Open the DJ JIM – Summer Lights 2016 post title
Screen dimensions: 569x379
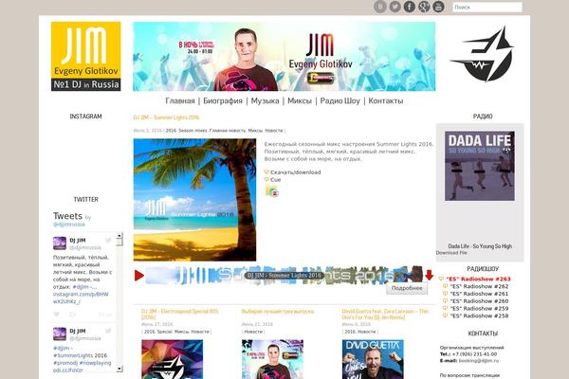click(x=166, y=117)
